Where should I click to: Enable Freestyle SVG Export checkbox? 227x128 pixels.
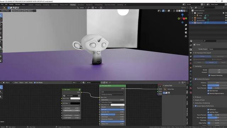tap(195, 53)
